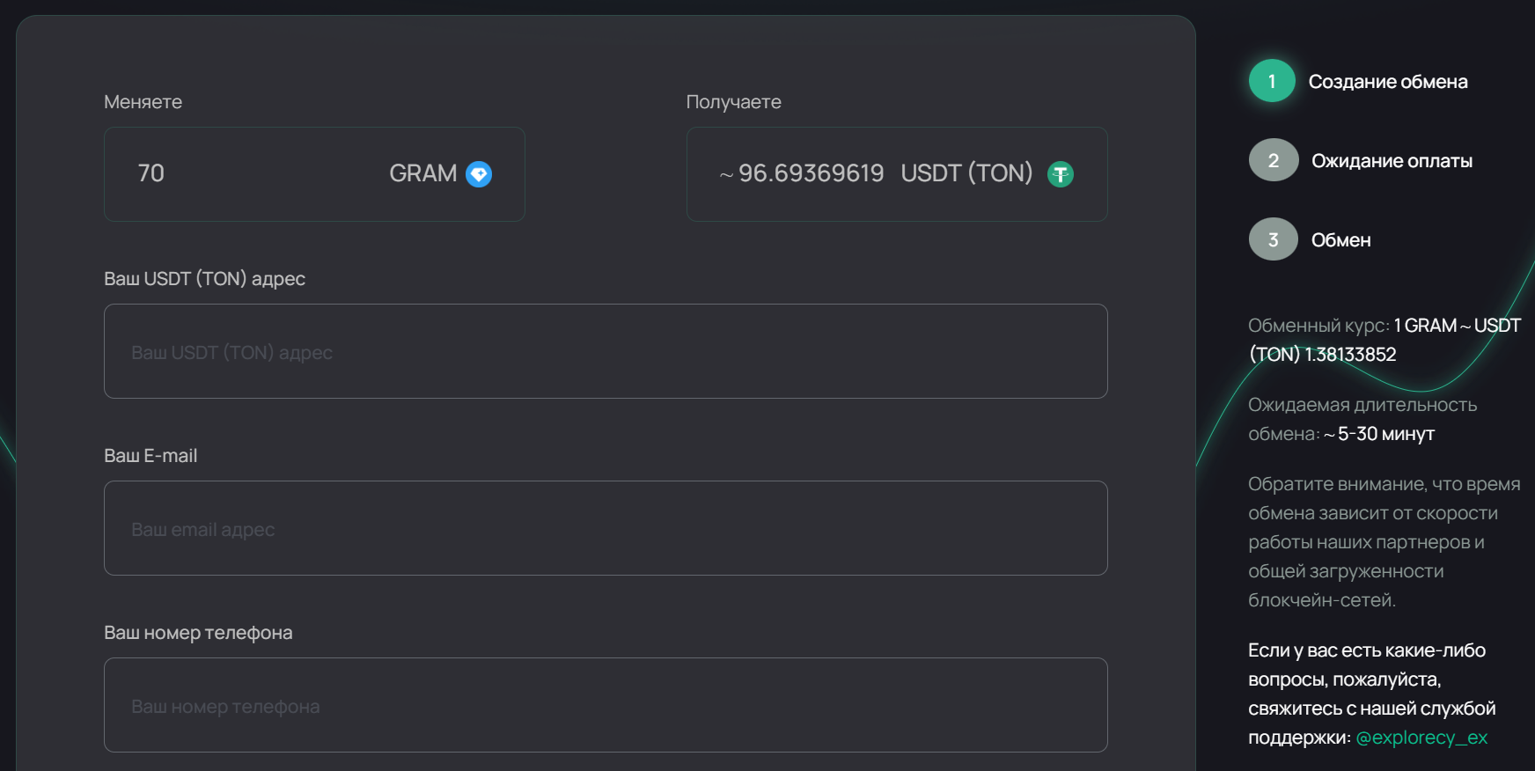Focus the email address input field
The image size is (1535, 771).
pyautogui.click(x=606, y=528)
